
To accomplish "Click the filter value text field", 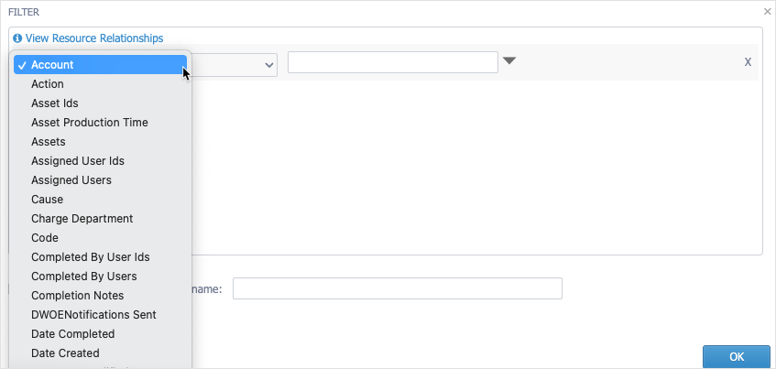I will coord(393,62).
